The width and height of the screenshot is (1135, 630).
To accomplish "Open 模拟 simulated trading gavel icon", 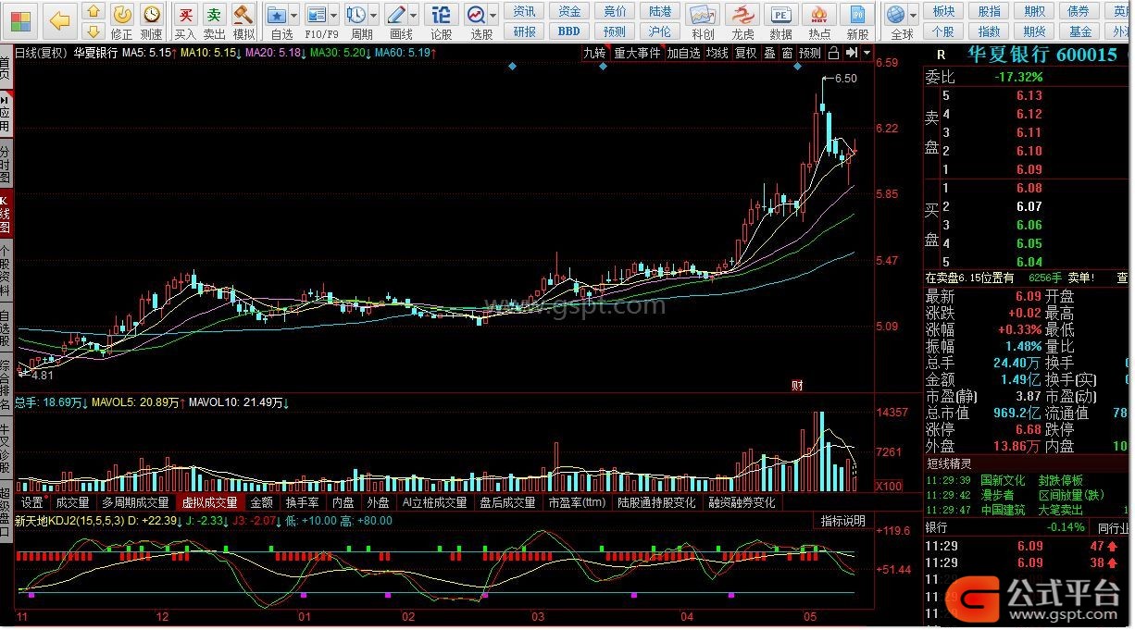I will pos(243,21).
